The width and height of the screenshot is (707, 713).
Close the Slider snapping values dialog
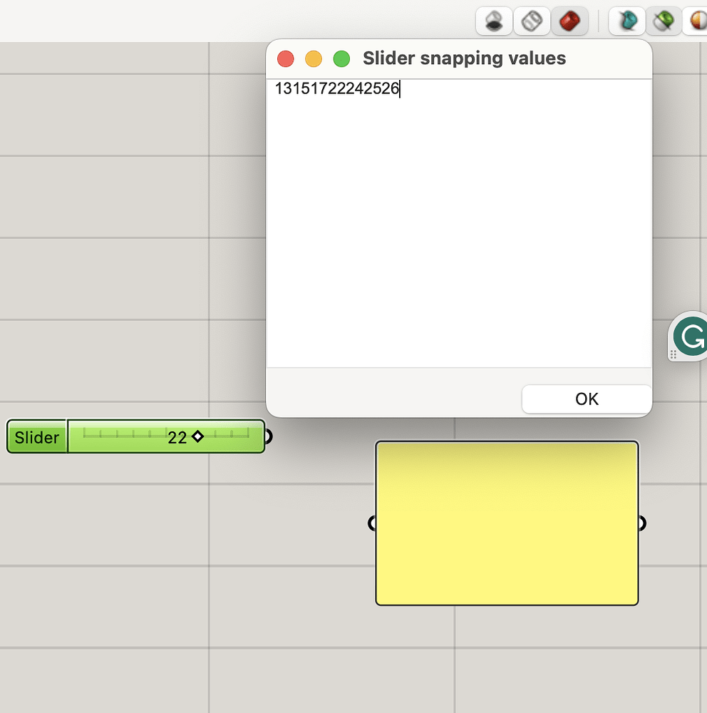pyautogui.click(x=285, y=58)
